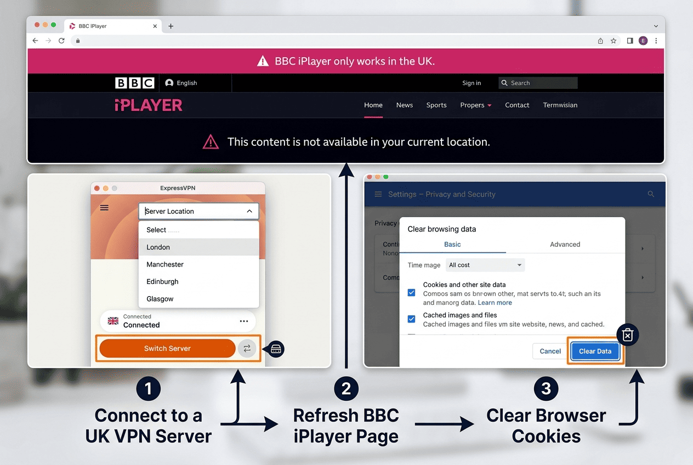Select the BBC iPlayer browser tab
693x465 pixels.
[x=113, y=26]
